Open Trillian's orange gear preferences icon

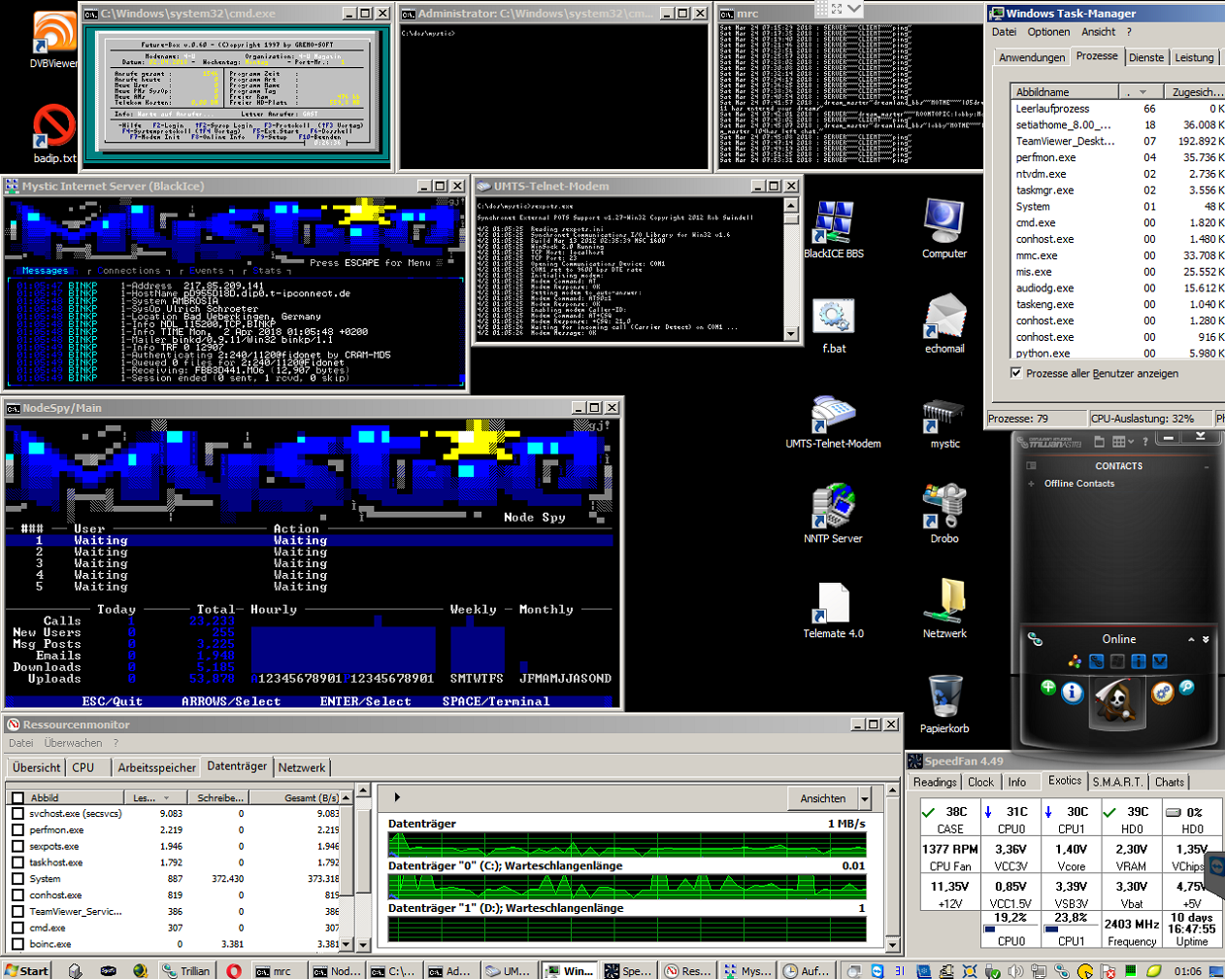pos(1162,692)
